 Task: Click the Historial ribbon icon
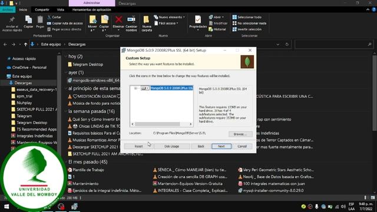(x=217, y=29)
